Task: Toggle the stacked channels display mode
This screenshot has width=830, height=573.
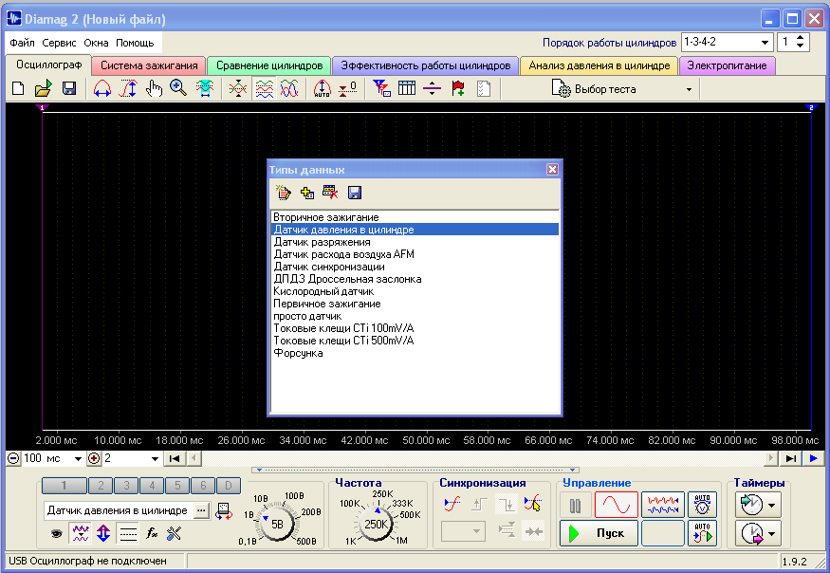Action: pyautogui.click(x=264, y=88)
